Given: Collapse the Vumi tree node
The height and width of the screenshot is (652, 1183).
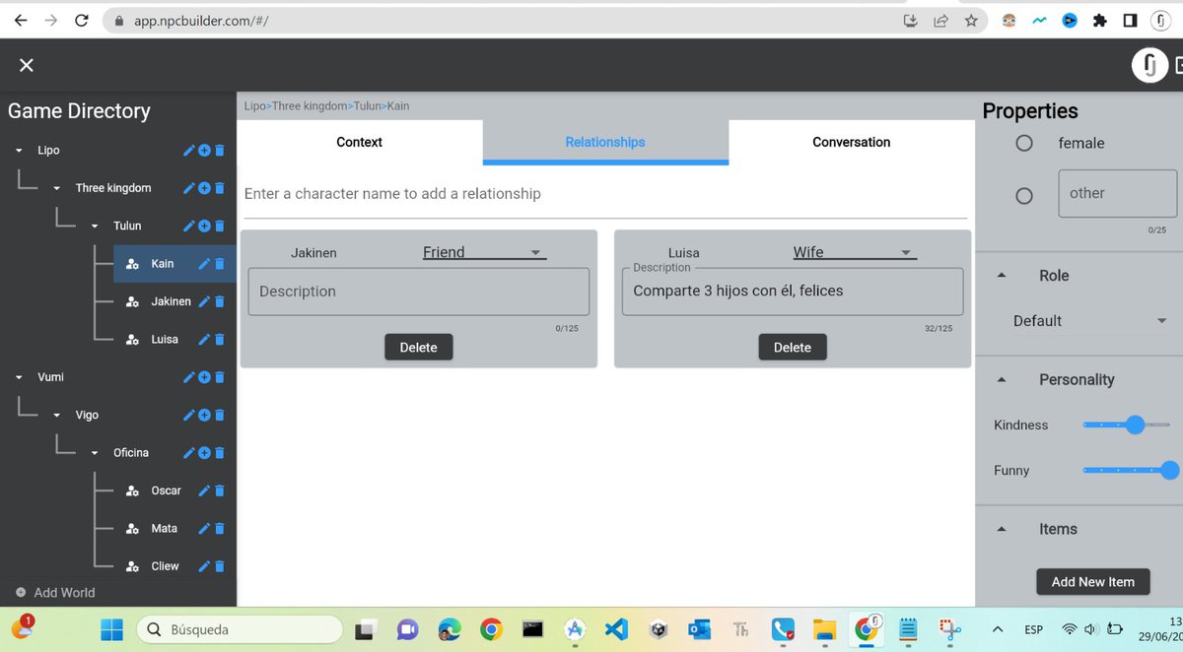Looking at the screenshot, I should coord(20,377).
